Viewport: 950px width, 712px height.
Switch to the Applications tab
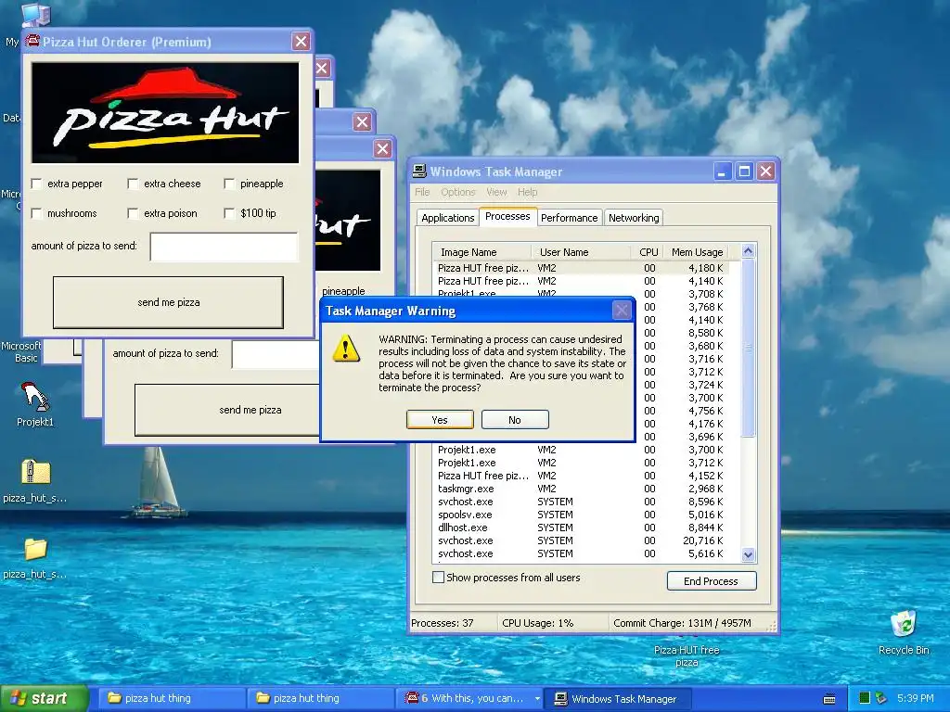tap(448, 217)
